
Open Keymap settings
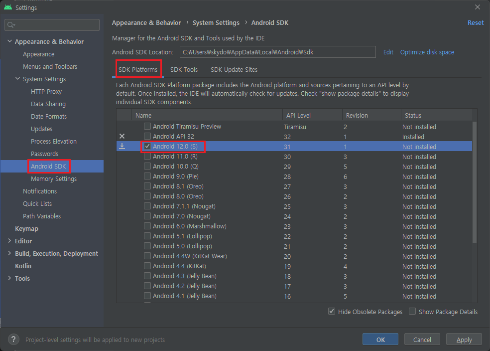point(26,229)
